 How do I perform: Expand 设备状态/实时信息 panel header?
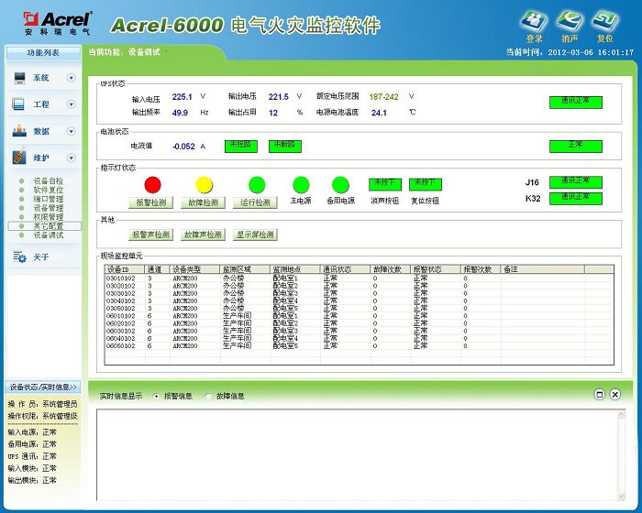(43, 387)
